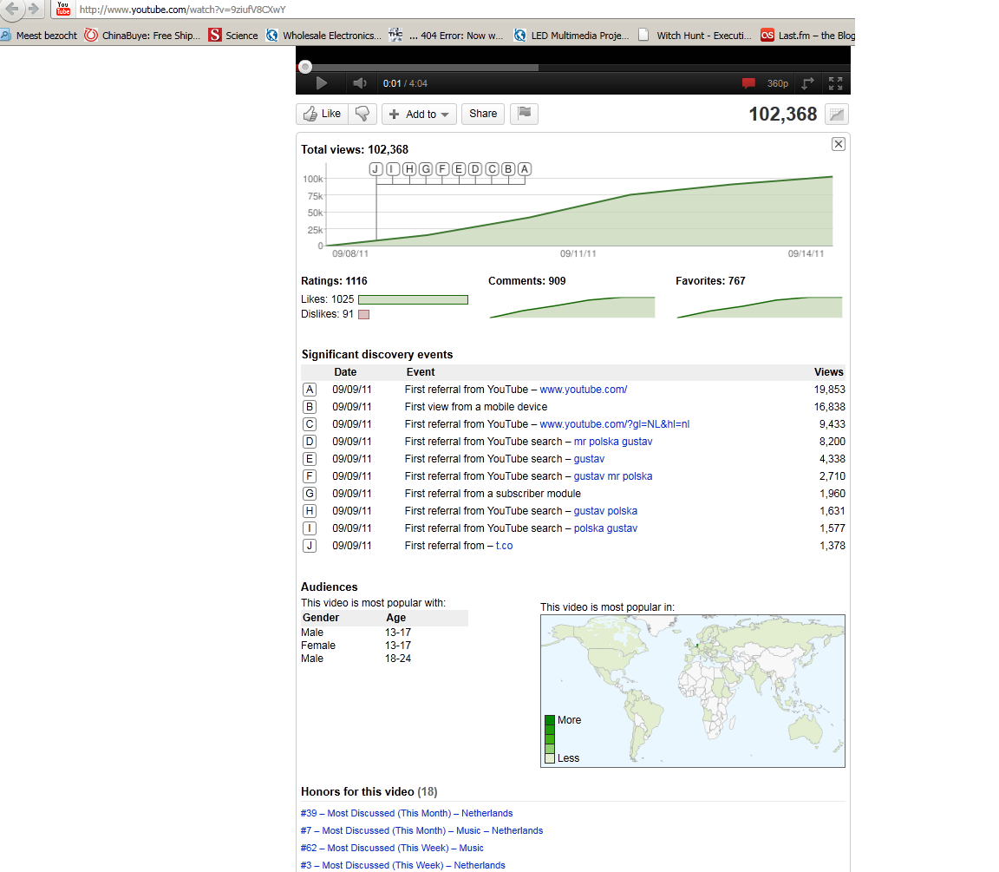Mute the video volume

[x=360, y=83]
